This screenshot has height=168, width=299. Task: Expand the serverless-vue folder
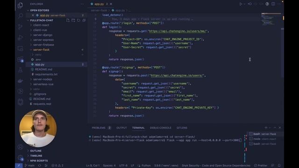(x=43, y=84)
